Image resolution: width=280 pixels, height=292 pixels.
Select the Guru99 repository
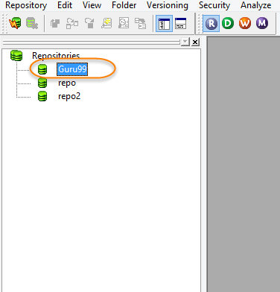(x=72, y=69)
